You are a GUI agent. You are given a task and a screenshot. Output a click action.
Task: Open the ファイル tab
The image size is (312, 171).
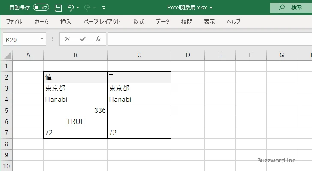pyautogui.click(x=14, y=21)
